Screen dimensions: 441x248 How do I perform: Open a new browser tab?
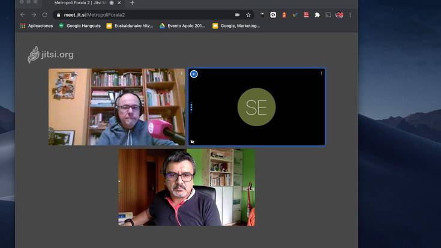(132, 3)
